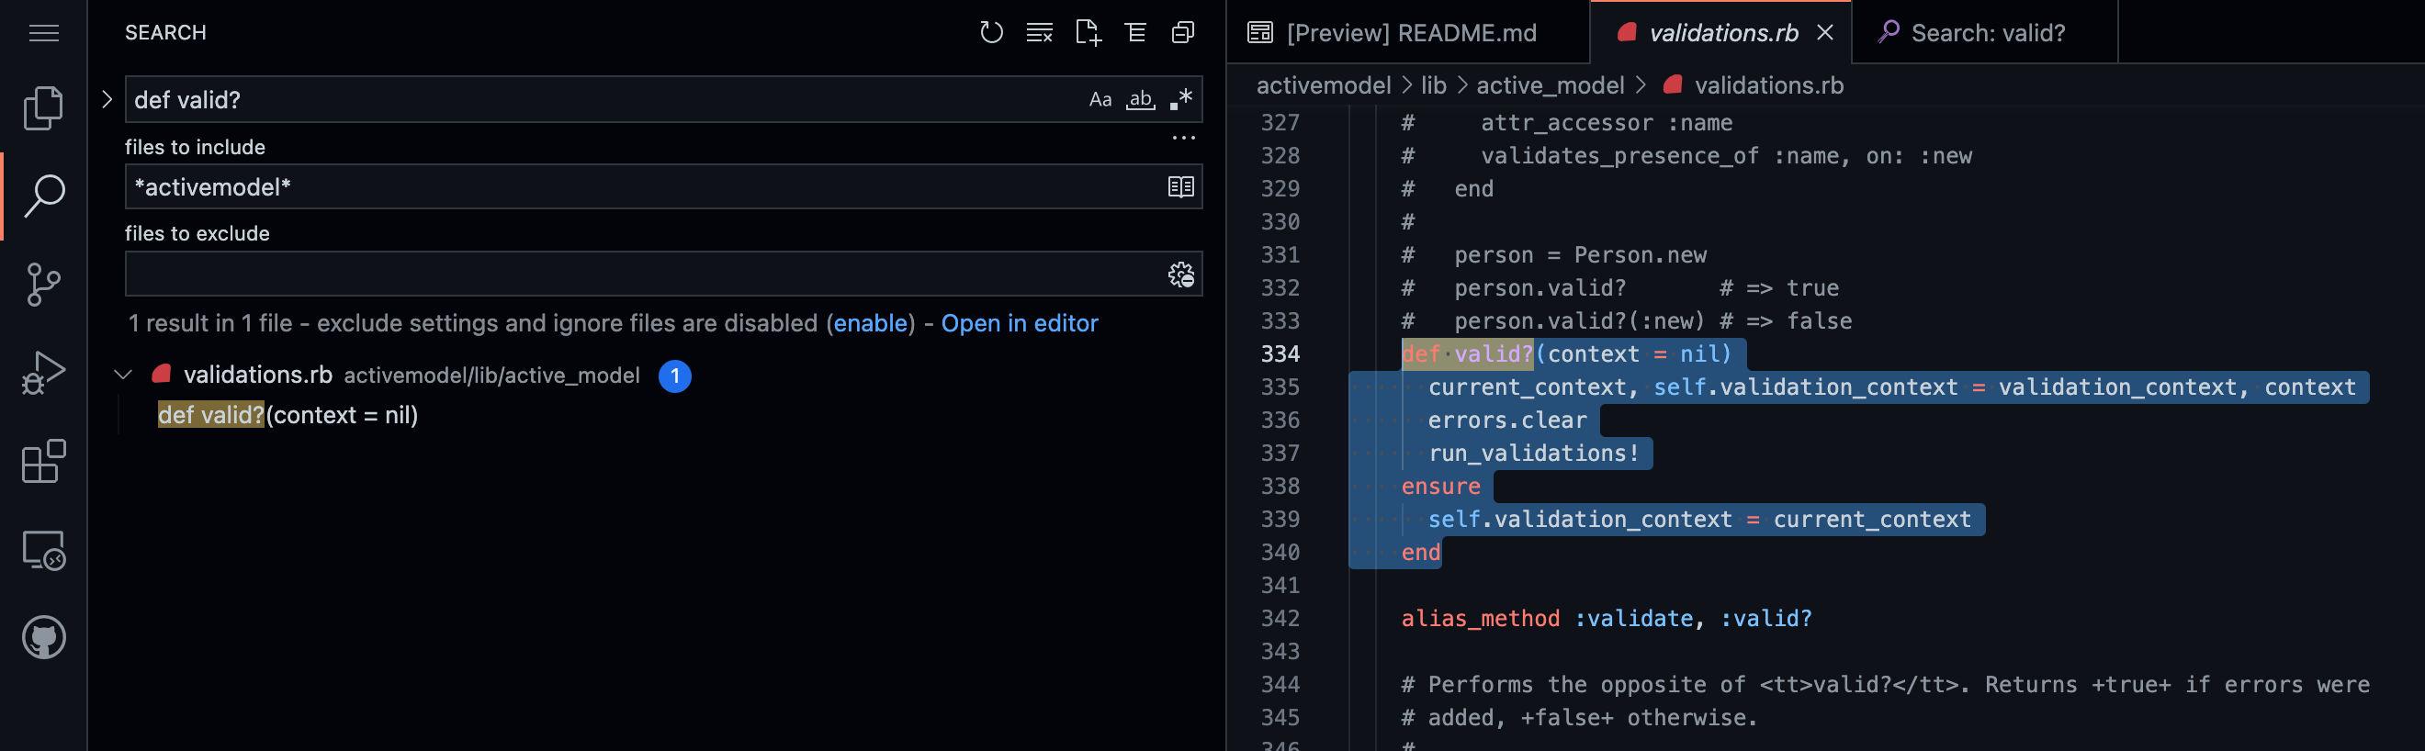This screenshot has height=751, width=2425.
Task: Toggle exclude settings and ignore files
Action: click(x=1180, y=275)
